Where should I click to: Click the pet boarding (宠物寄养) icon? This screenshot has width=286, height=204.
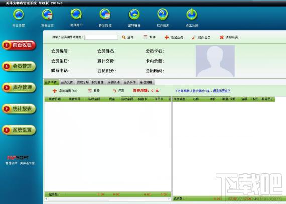134,15
